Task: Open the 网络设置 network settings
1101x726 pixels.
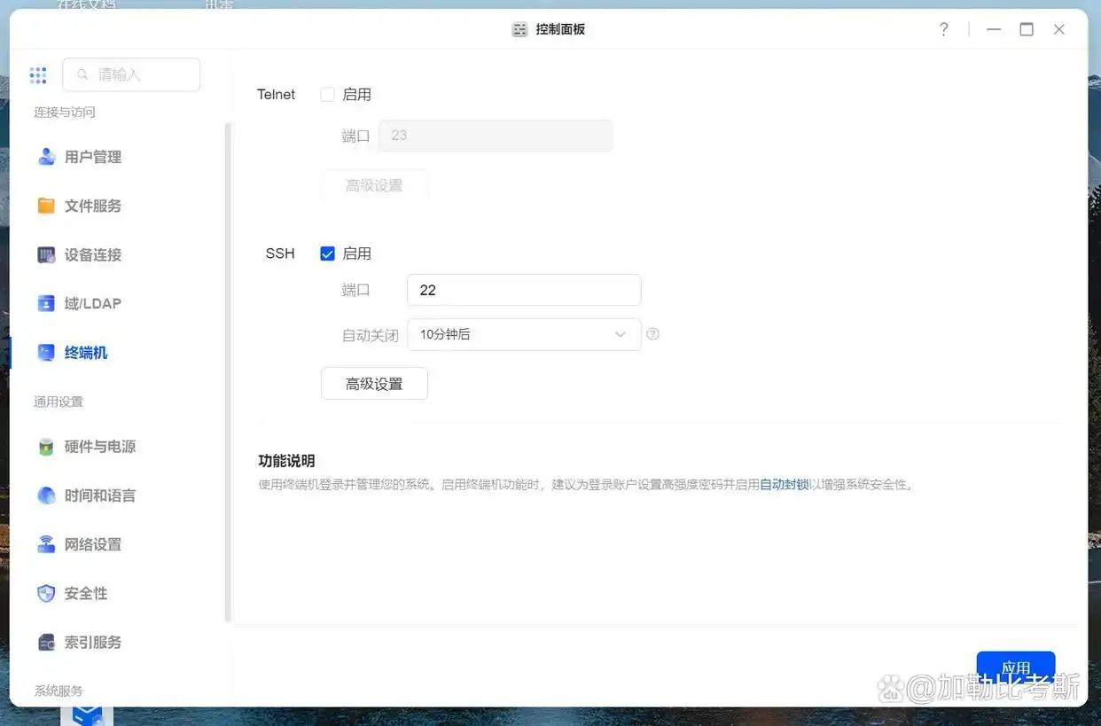Action: pyautogui.click(x=98, y=544)
